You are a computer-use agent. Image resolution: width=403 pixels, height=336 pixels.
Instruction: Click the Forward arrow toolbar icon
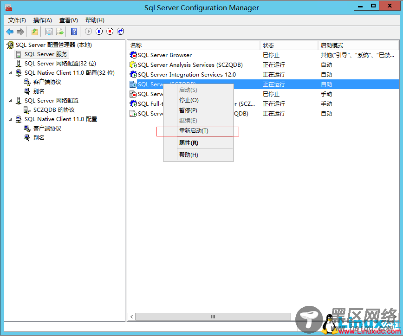click(20, 32)
